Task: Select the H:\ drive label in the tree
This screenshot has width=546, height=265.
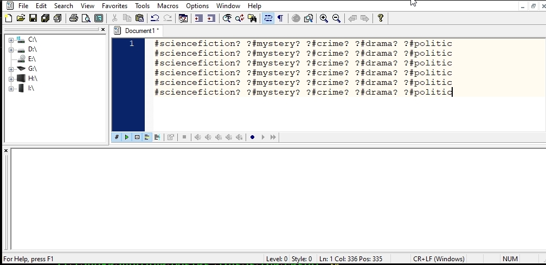Action: [x=33, y=78]
